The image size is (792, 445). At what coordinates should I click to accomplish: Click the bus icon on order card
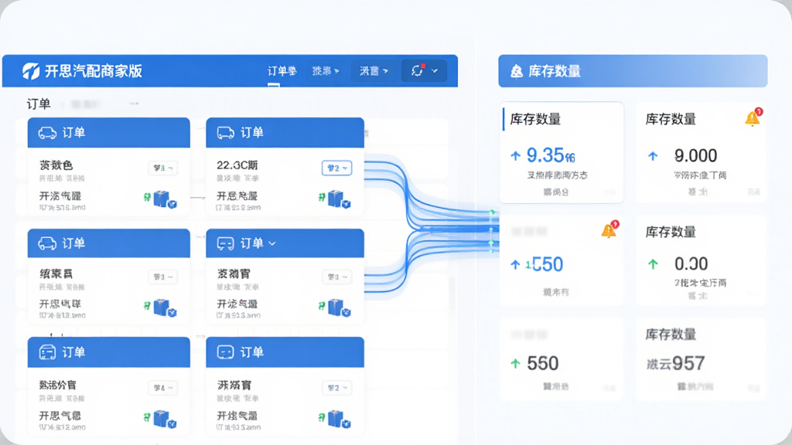click(47, 352)
